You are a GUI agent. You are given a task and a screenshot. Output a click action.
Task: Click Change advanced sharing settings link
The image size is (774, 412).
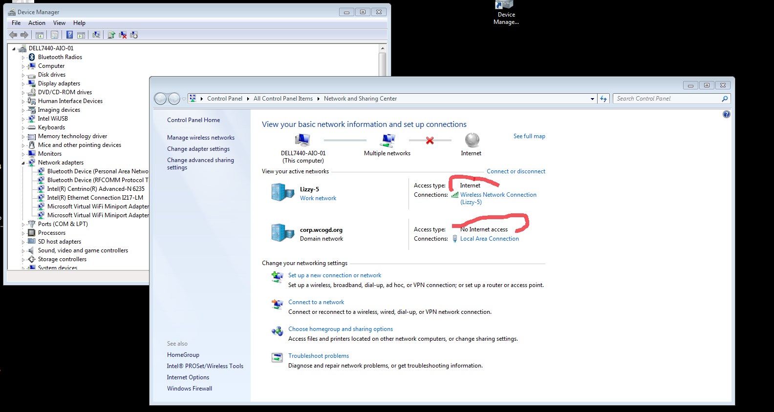pos(200,164)
